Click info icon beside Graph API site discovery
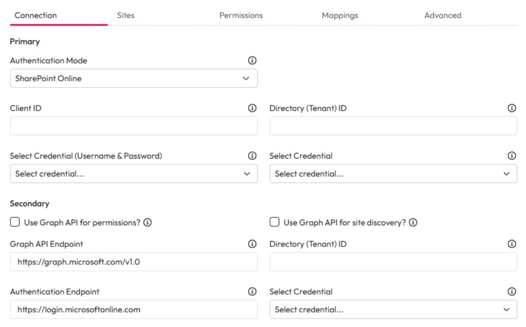 [x=413, y=222]
